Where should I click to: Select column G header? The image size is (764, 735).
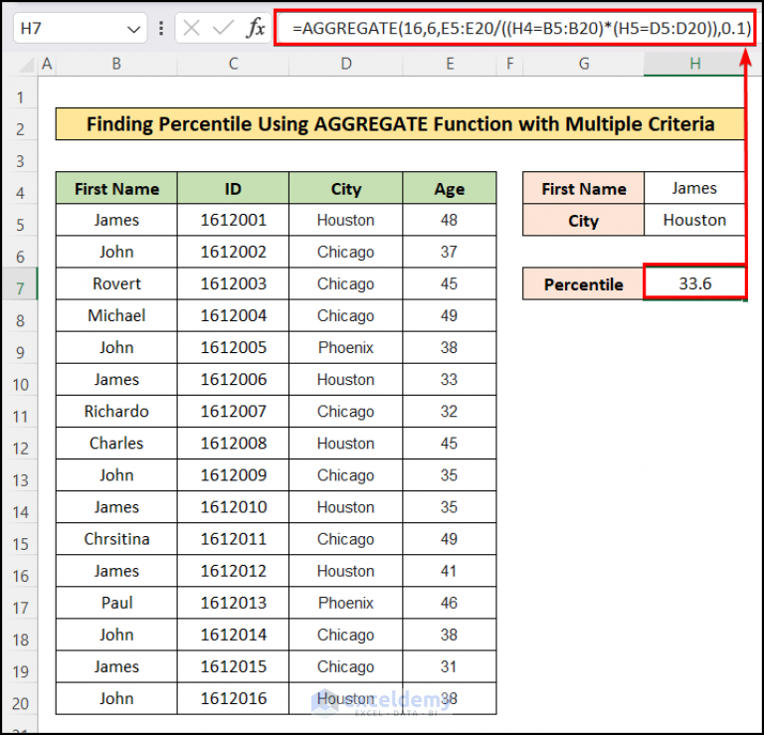[584, 64]
